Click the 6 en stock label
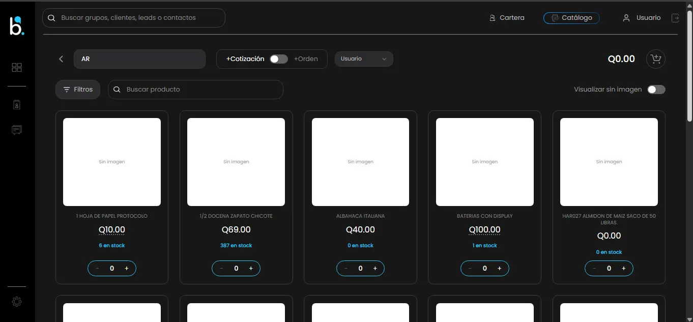 pos(112,246)
